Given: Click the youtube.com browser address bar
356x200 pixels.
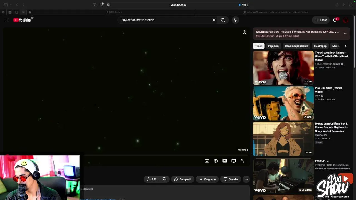Looking at the screenshot, I should tap(178, 5).
